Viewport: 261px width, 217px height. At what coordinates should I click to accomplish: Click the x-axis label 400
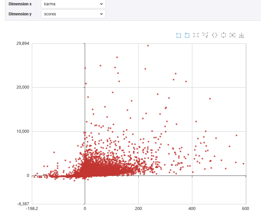192,209
